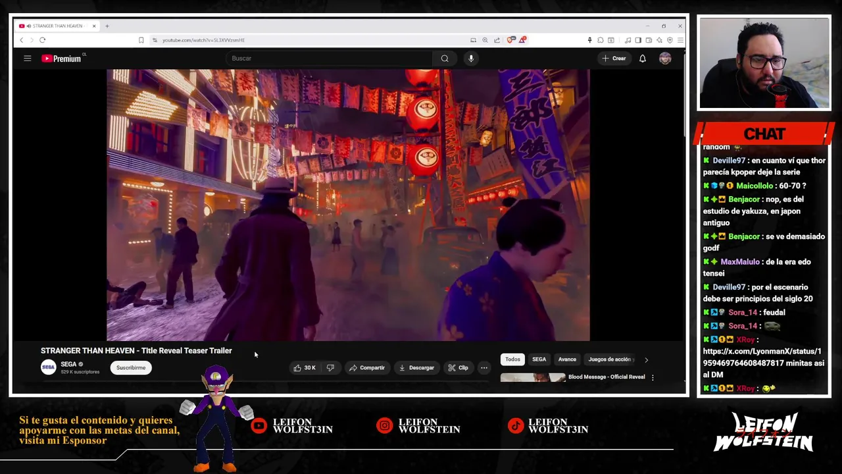The height and width of the screenshot is (474, 842).
Task: Activate voice search microphone
Action: point(471,59)
